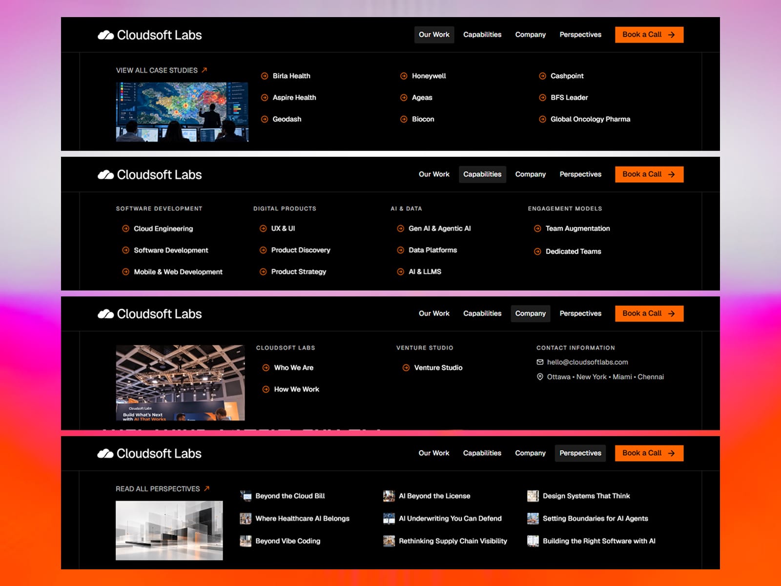Click the Where Healthcare AI Belongs article icon
This screenshot has height=586, width=781.
246,519
